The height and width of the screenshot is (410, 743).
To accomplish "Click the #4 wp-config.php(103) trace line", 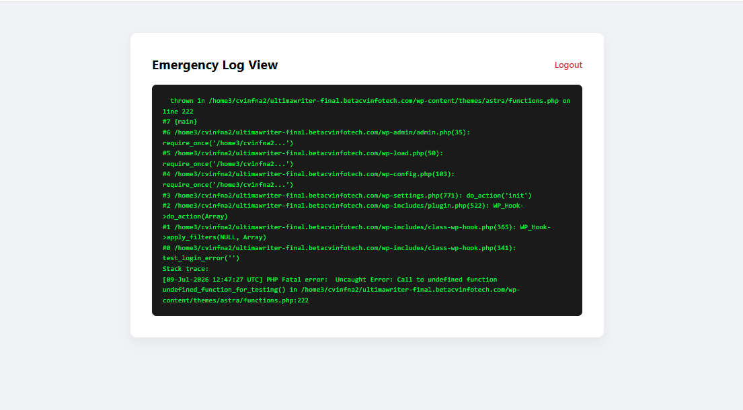I will (309, 174).
